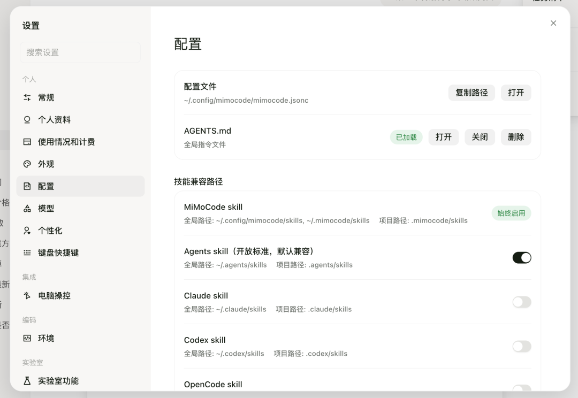Click the 模型 shapes icon
This screenshot has width=578, height=398.
tap(27, 209)
